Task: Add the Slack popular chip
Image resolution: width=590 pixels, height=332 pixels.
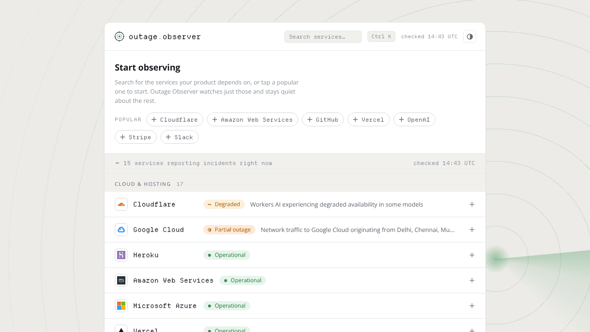Action: [x=179, y=137]
